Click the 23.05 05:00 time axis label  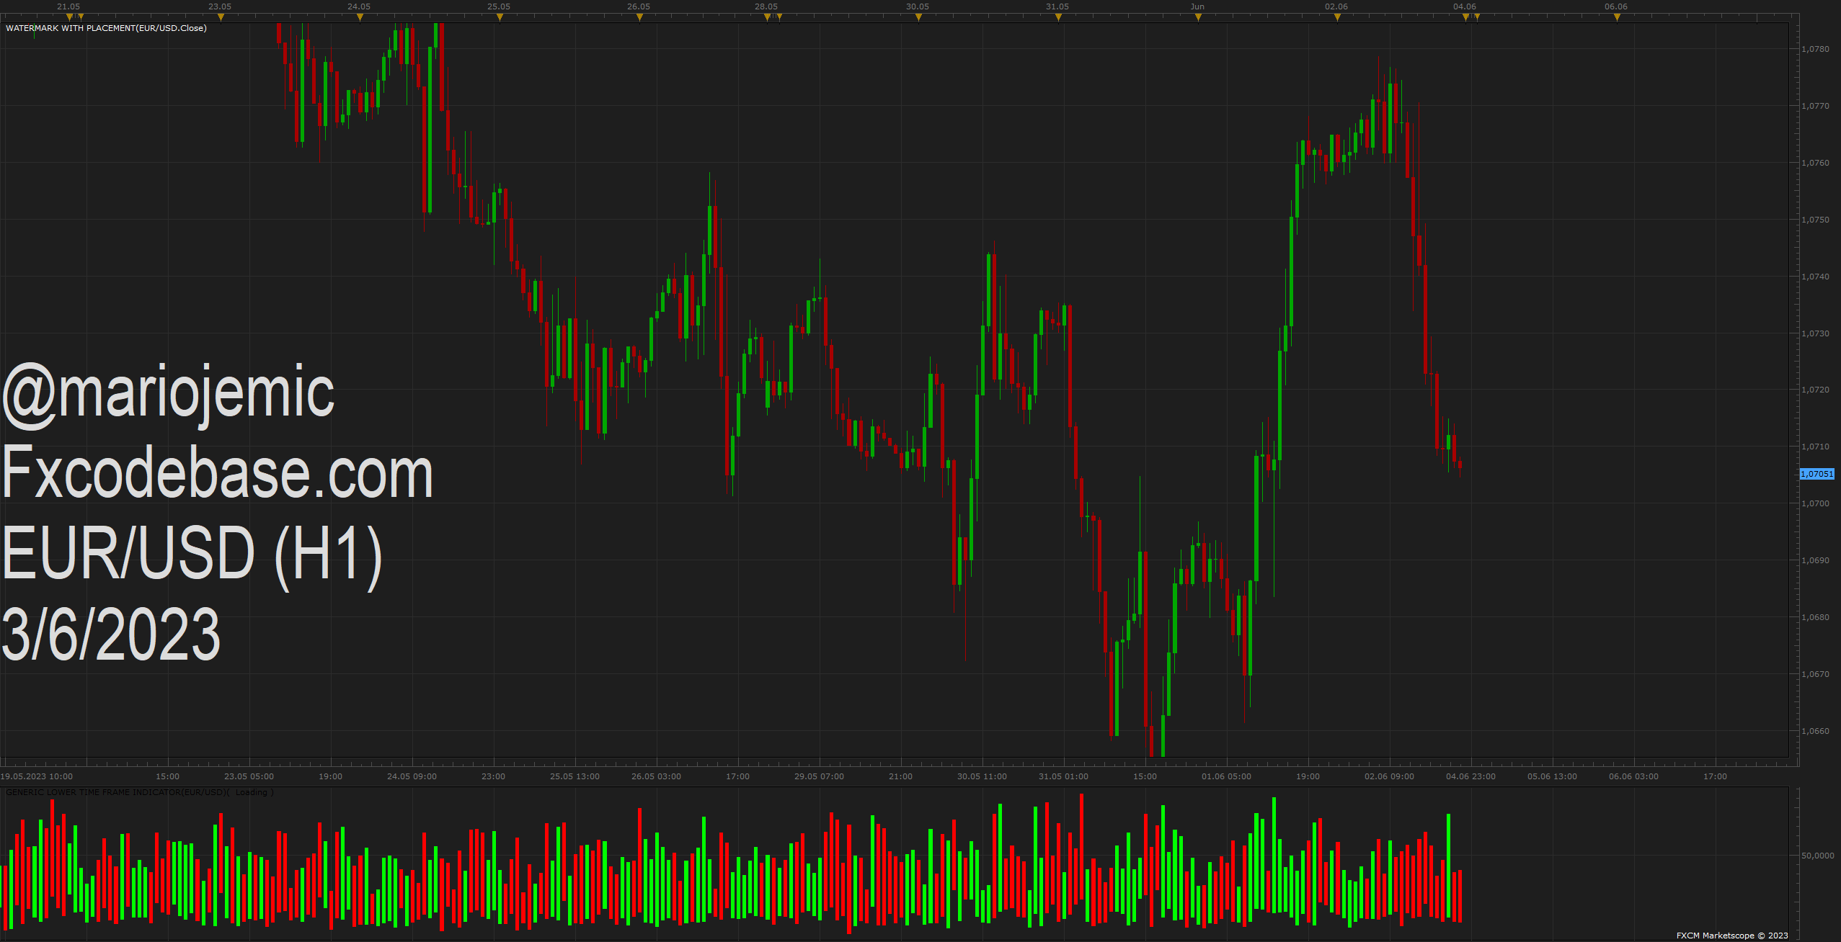(249, 776)
